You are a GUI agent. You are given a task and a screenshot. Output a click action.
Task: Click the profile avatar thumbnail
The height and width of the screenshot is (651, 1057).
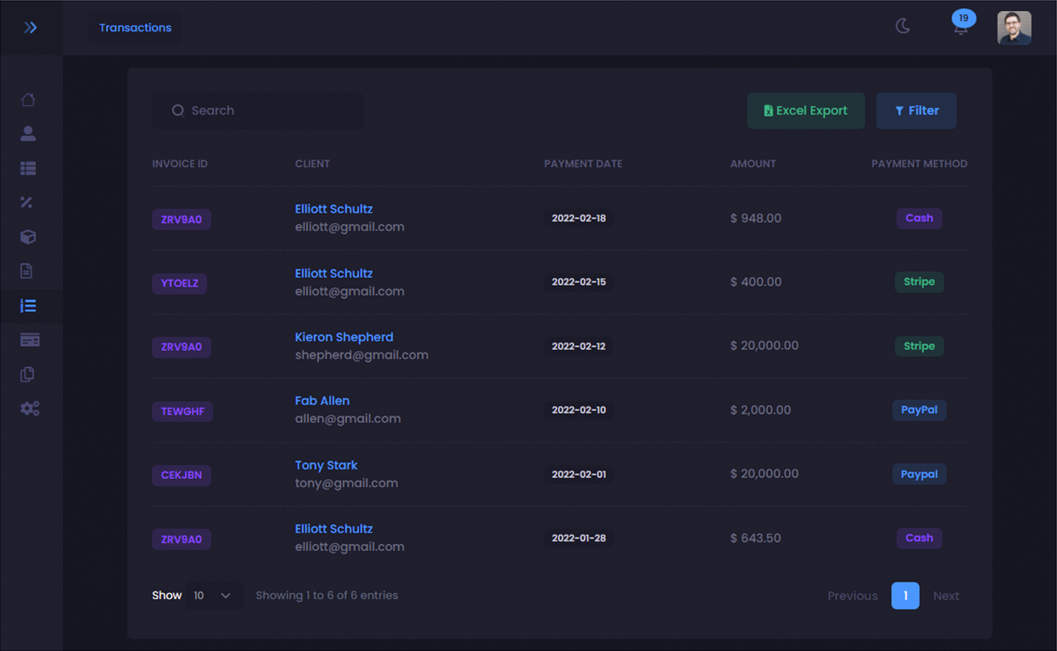[x=1014, y=27]
